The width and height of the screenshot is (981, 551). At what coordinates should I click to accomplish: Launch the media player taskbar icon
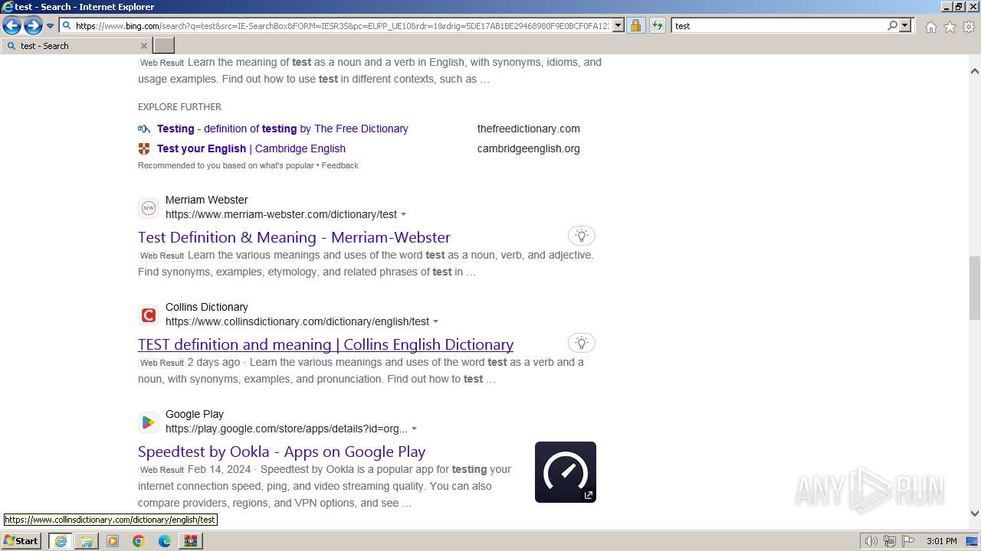(x=113, y=541)
